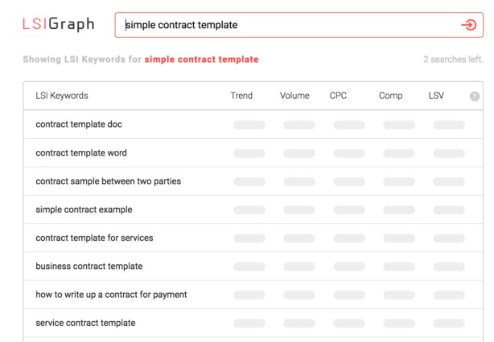494x342 pixels.
Task: Sort by the Volume column header
Action: [x=294, y=96]
